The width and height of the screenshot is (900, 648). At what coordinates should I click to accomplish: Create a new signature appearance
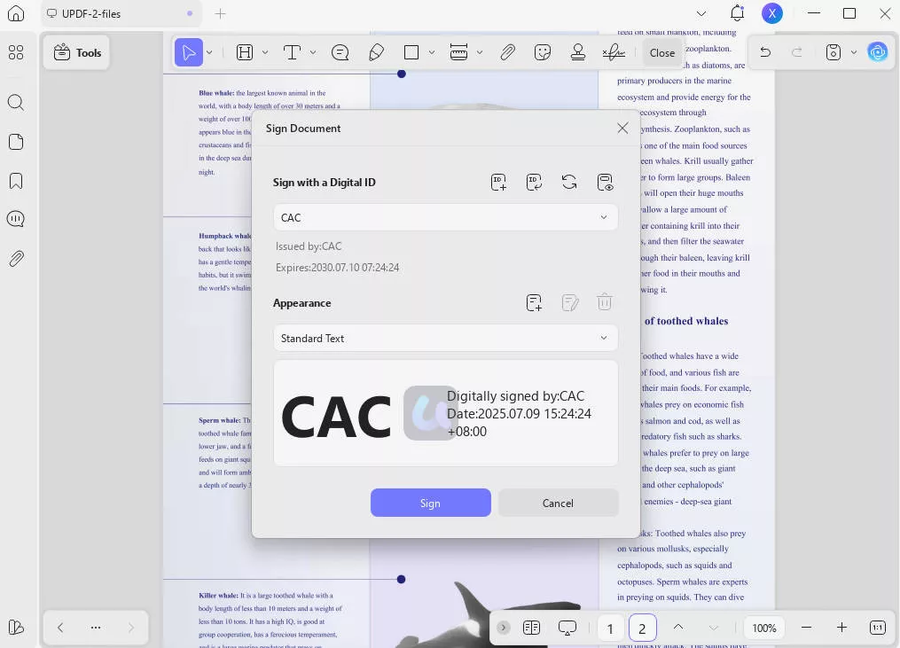coord(534,302)
